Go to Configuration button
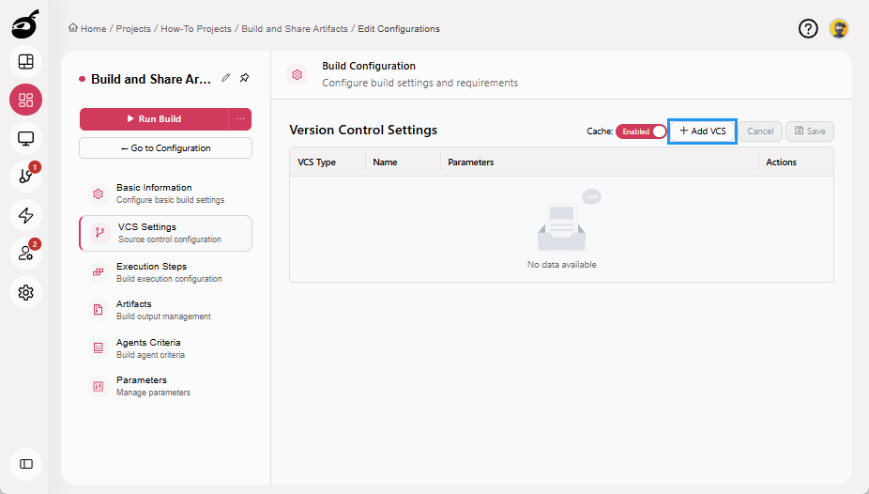The height and width of the screenshot is (494, 869). click(166, 148)
